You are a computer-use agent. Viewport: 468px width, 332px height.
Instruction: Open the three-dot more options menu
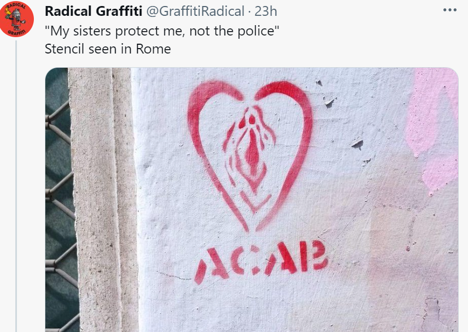[450, 10]
